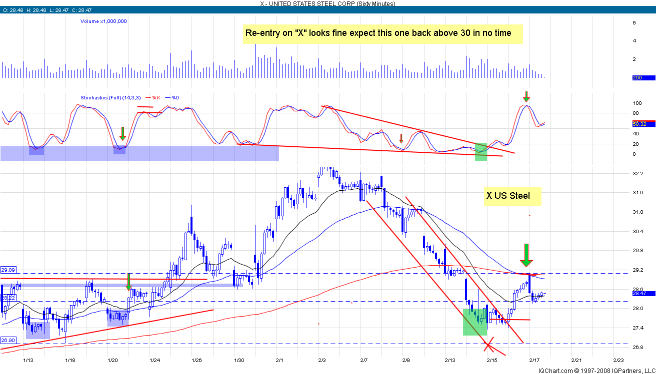Click green arrow atop the rightmost stochastics peak
The width and height of the screenshot is (656, 374).
525,96
